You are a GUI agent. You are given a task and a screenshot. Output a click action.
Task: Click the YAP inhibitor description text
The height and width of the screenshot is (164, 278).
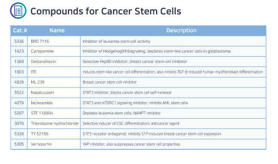click(131, 144)
